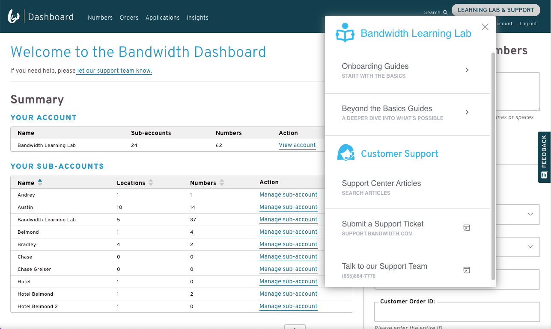
Task: Open the Applications menu
Action: [163, 18]
